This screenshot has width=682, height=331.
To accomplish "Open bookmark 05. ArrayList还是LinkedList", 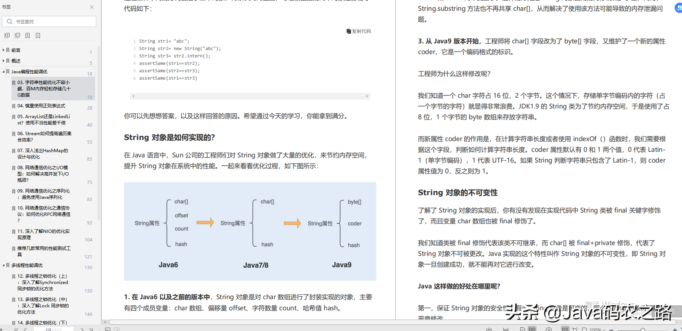I will (44, 119).
